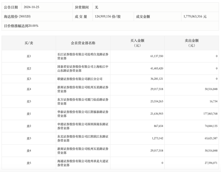
Task: Select the 卖1 row label
Action: point(29,114)
